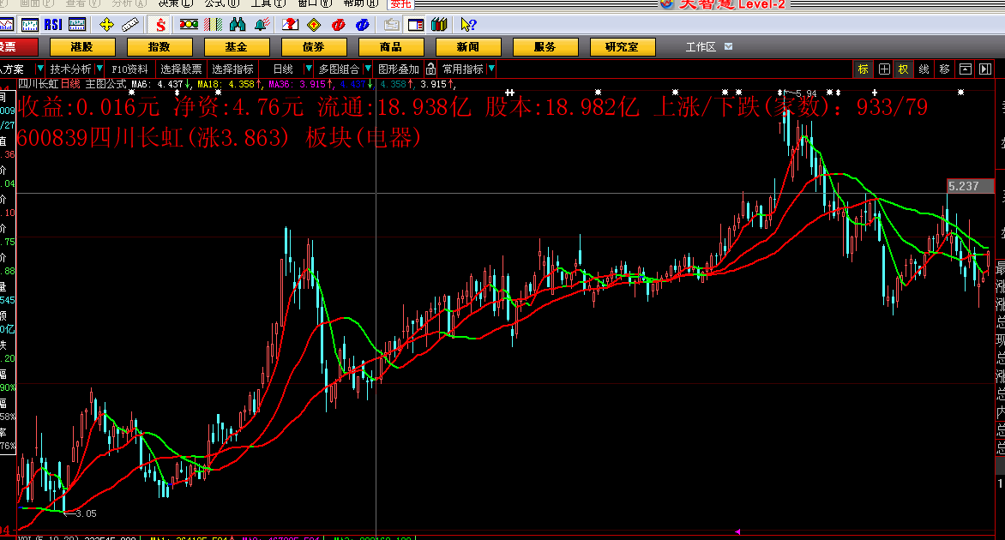Select the yellow four-way move arrows icon
This screenshot has height=540, width=1005.
[x=107, y=25]
